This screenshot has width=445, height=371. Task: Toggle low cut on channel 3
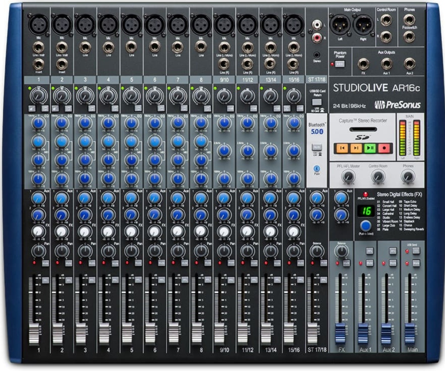(x=92, y=108)
